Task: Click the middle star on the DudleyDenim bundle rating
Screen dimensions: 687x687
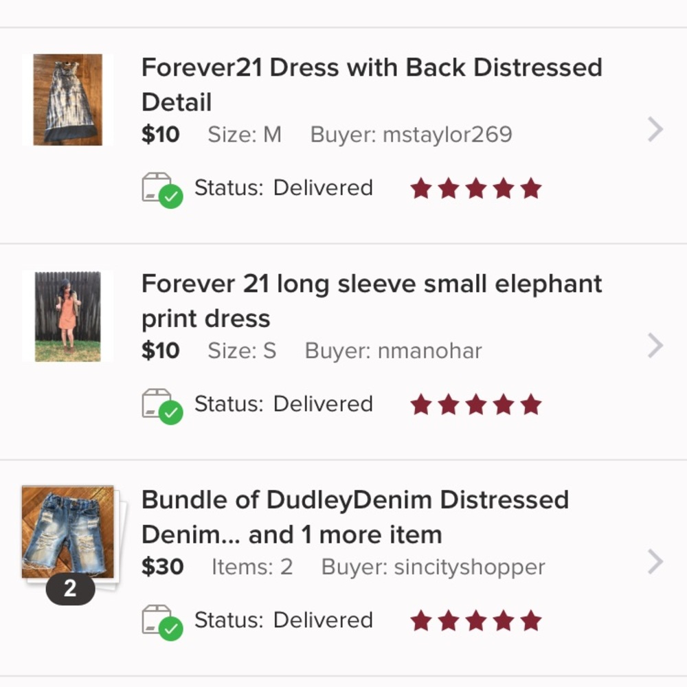Action: 475,620
